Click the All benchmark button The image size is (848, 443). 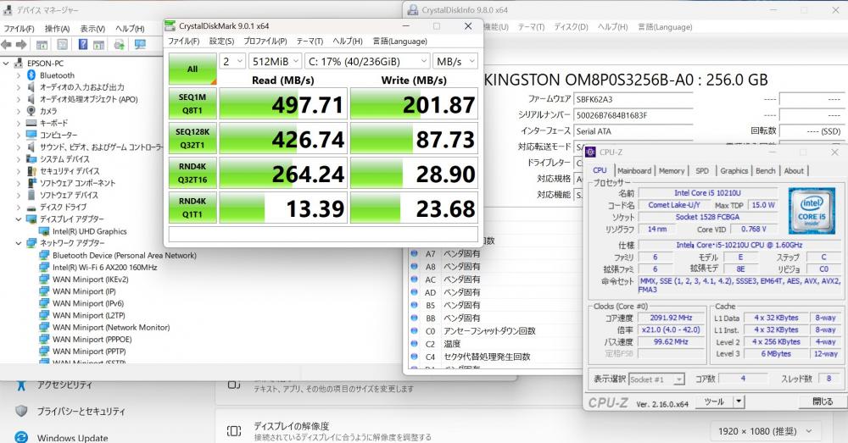pos(192,69)
